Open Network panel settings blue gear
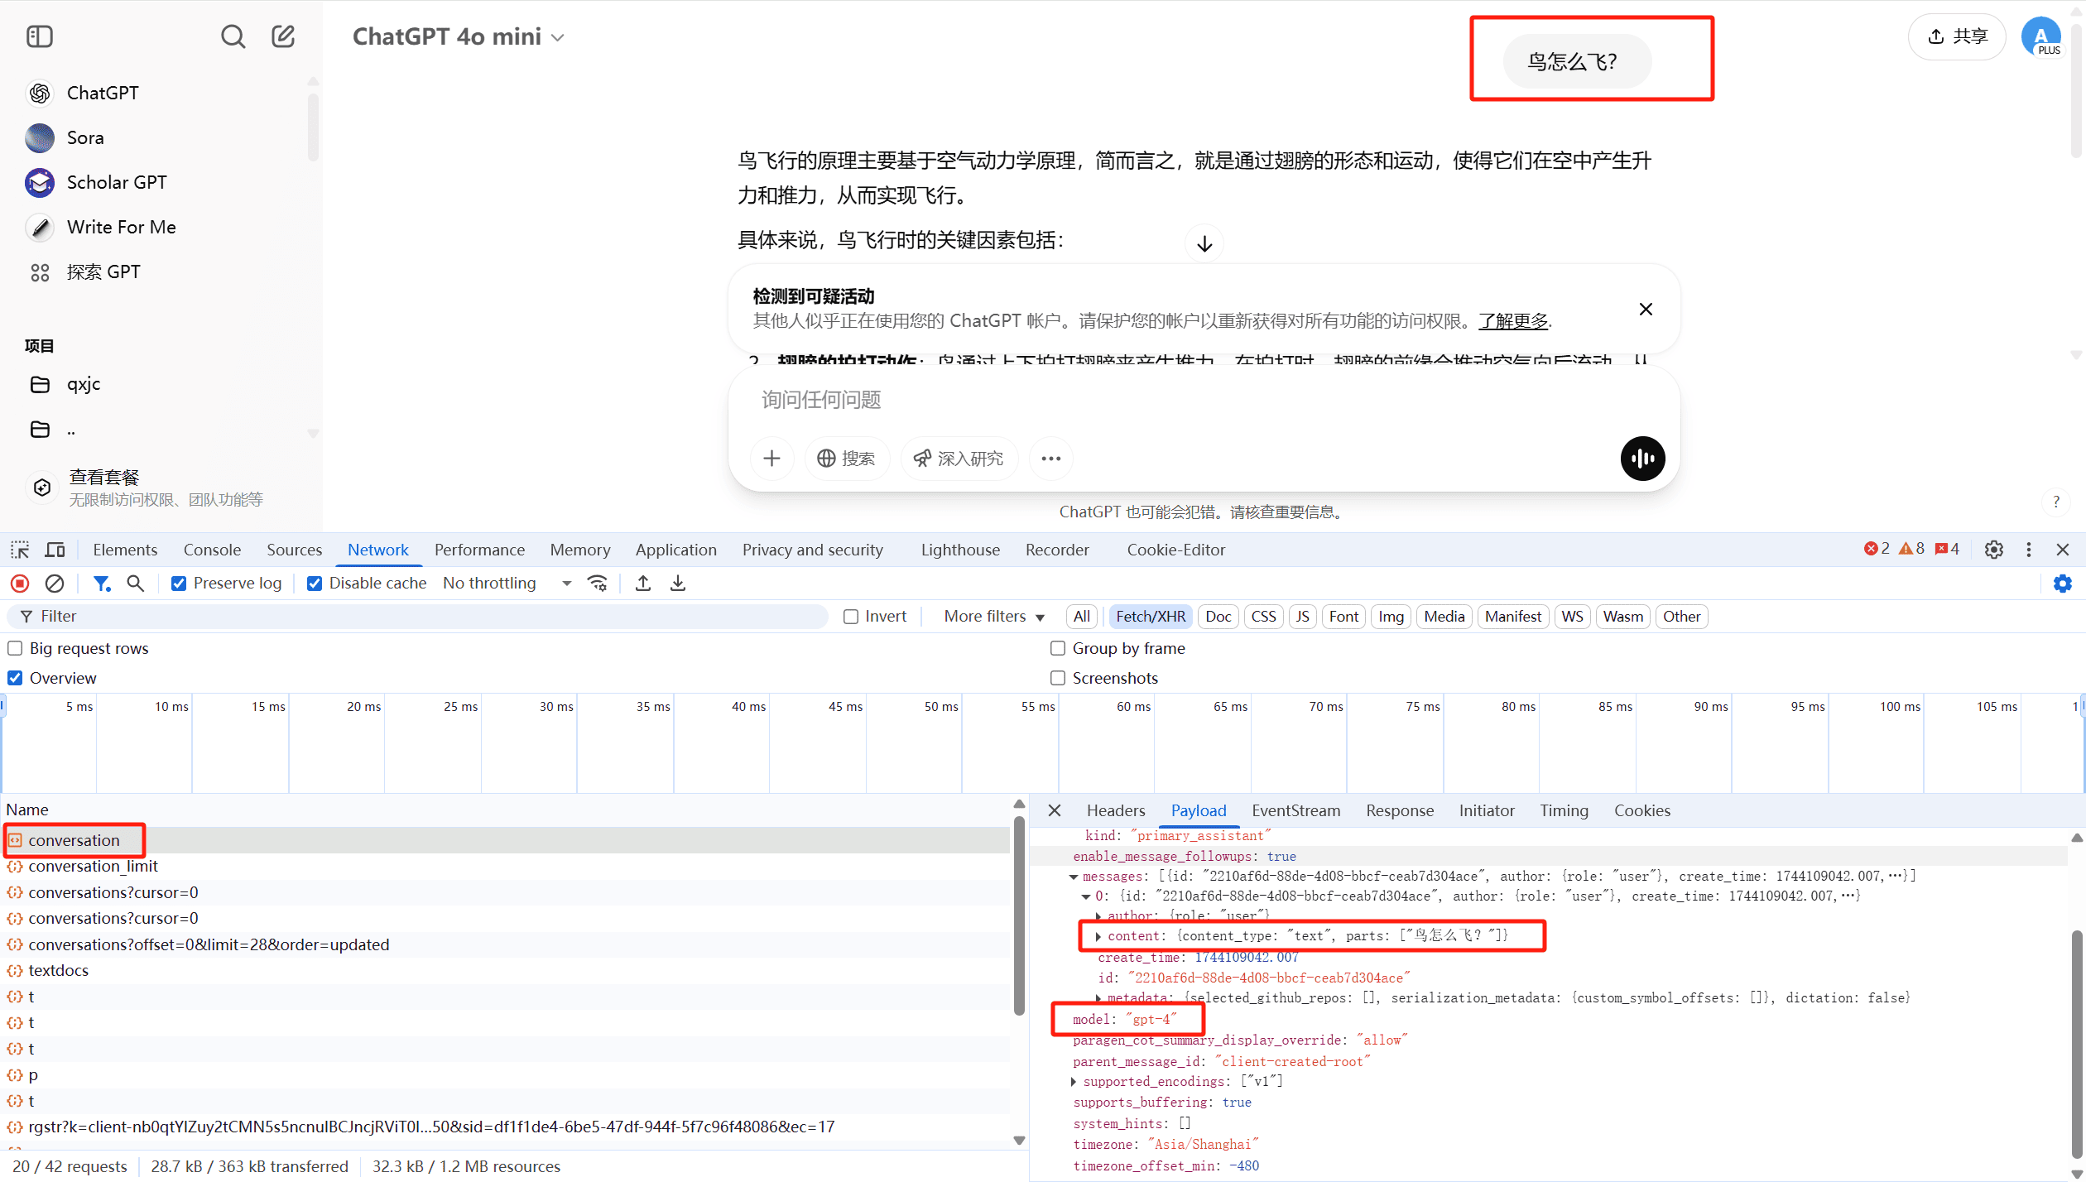 pos(2063,584)
